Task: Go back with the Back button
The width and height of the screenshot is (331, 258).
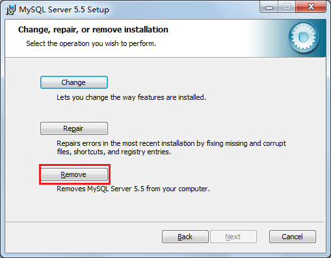Action: tap(185, 237)
